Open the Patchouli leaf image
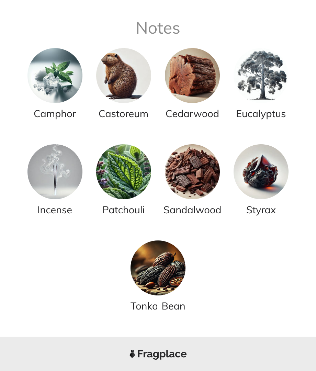The width and height of the screenshot is (316, 371). 123,172
